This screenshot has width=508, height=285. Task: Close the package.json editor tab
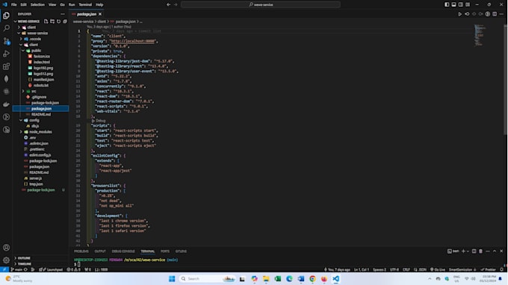click(100, 14)
